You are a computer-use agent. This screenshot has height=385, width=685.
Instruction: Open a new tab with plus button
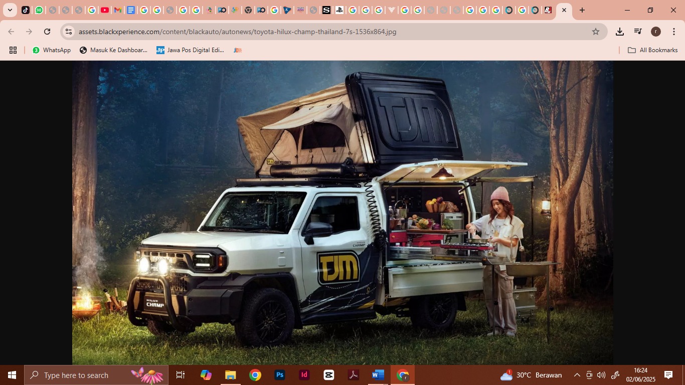click(x=582, y=10)
